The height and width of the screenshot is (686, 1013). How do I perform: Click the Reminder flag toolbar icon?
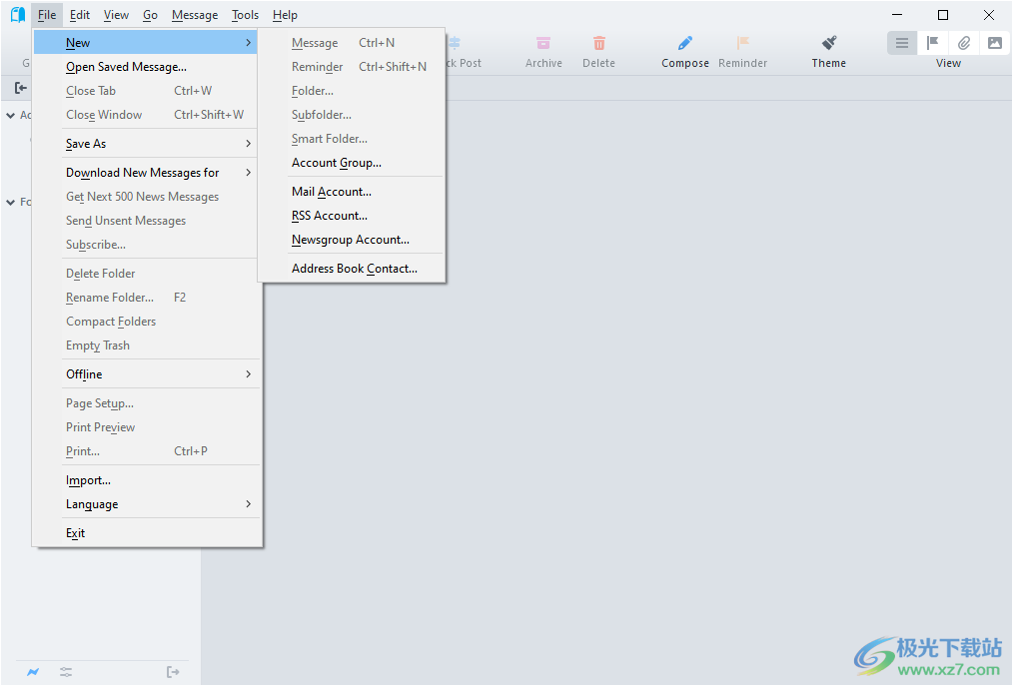[743, 43]
